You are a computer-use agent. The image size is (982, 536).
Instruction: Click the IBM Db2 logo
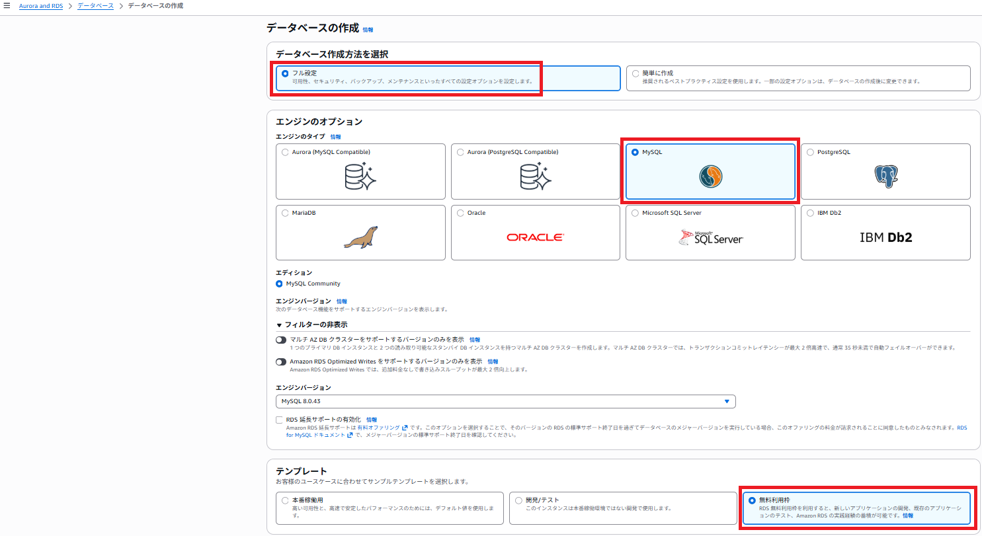[885, 237]
